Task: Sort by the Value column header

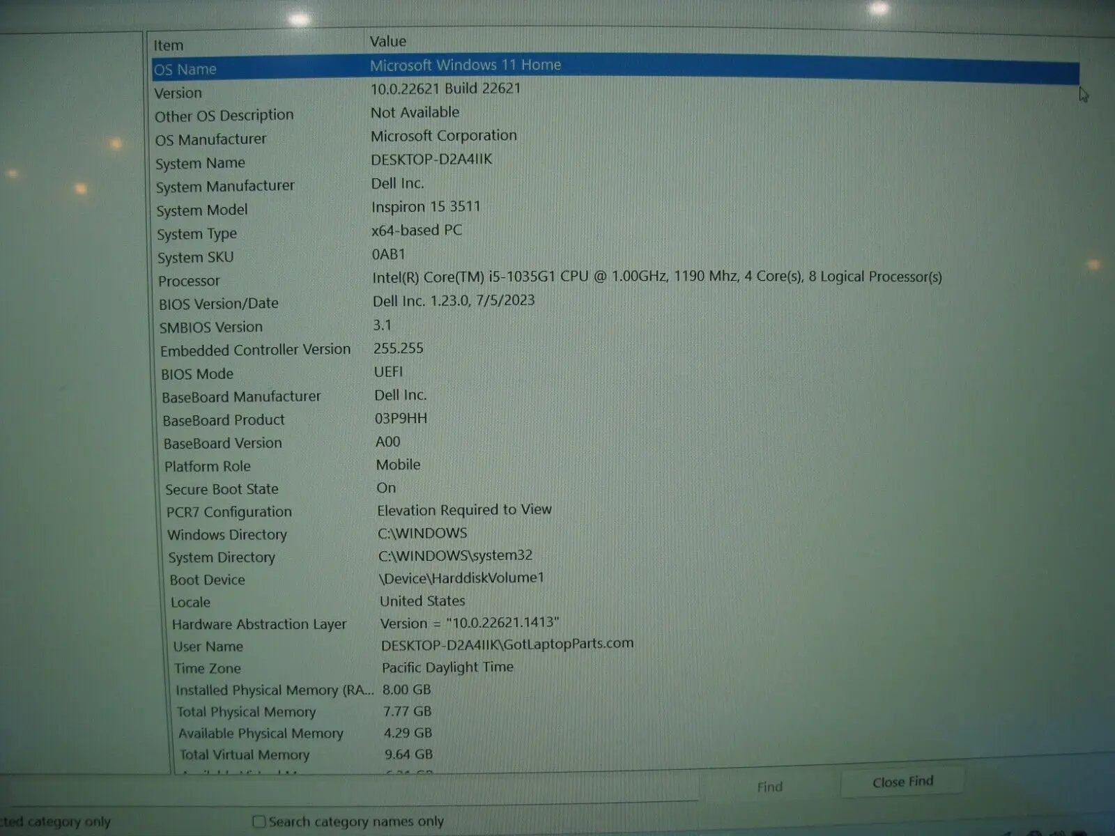Action: click(x=388, y=41)
